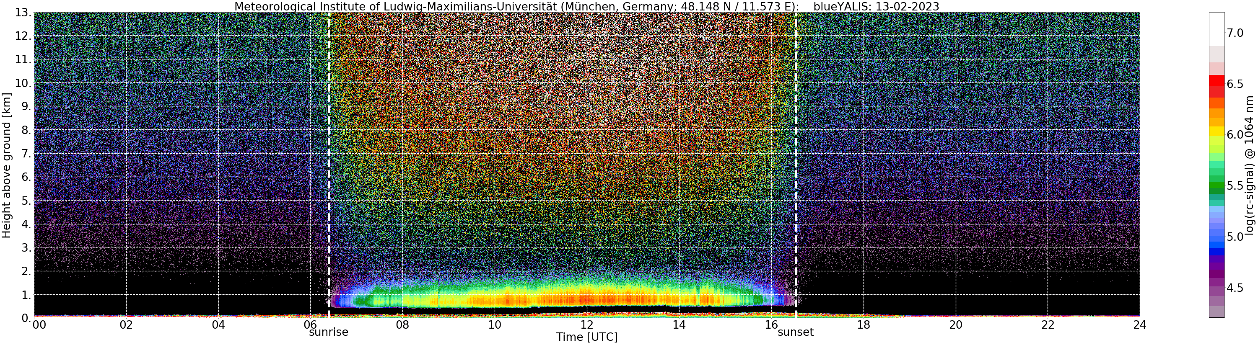Click the time axis tick label 06
The height and width of the screenshot is (345, 1258).
click(x=310, y=325)
